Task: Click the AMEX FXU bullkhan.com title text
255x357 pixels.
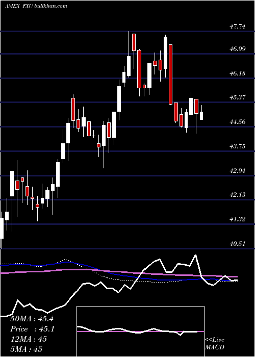Action: point(36,6)
